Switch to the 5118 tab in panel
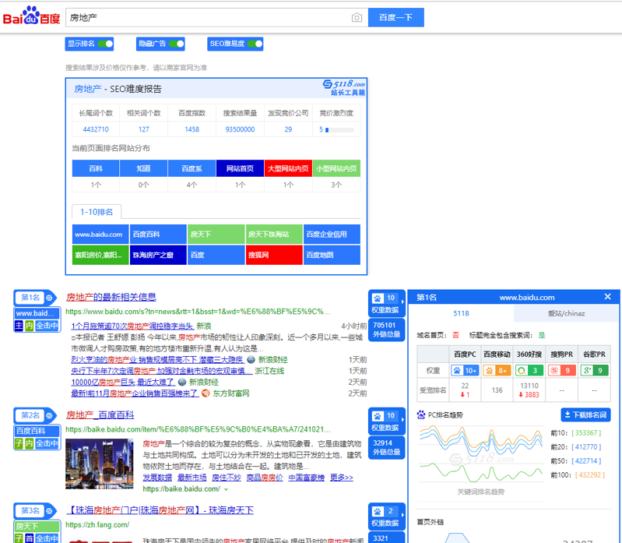 point(461,313)
